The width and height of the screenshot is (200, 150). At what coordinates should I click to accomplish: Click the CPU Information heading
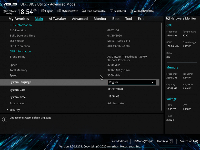(x=20, y=51)
